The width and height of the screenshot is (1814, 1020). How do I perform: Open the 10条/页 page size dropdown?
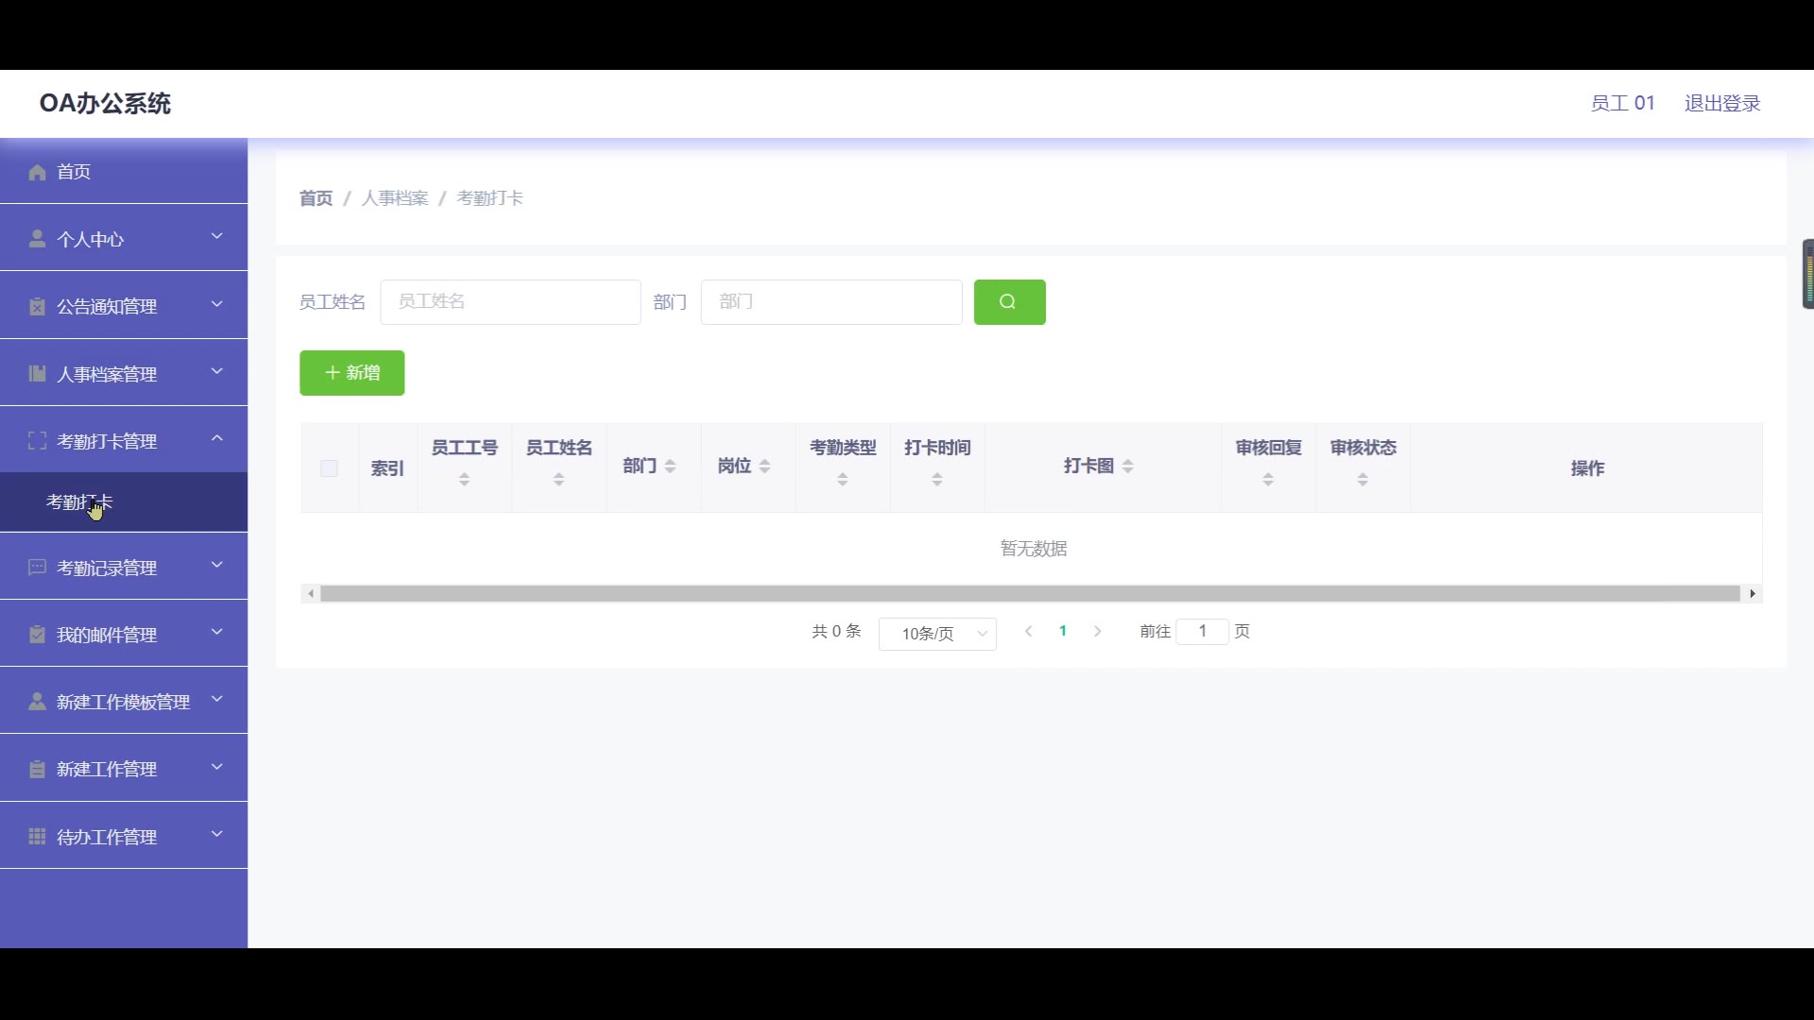coord(937,634)
